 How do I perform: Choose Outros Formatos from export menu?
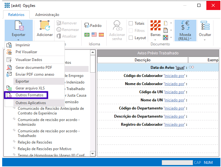coord(29,95)
